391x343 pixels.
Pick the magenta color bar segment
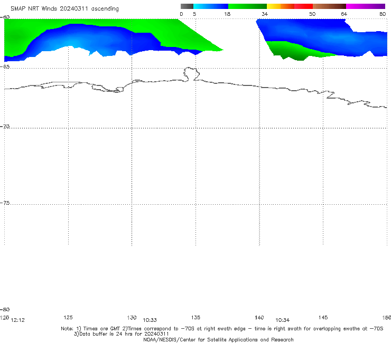click(x=366, y=6)
